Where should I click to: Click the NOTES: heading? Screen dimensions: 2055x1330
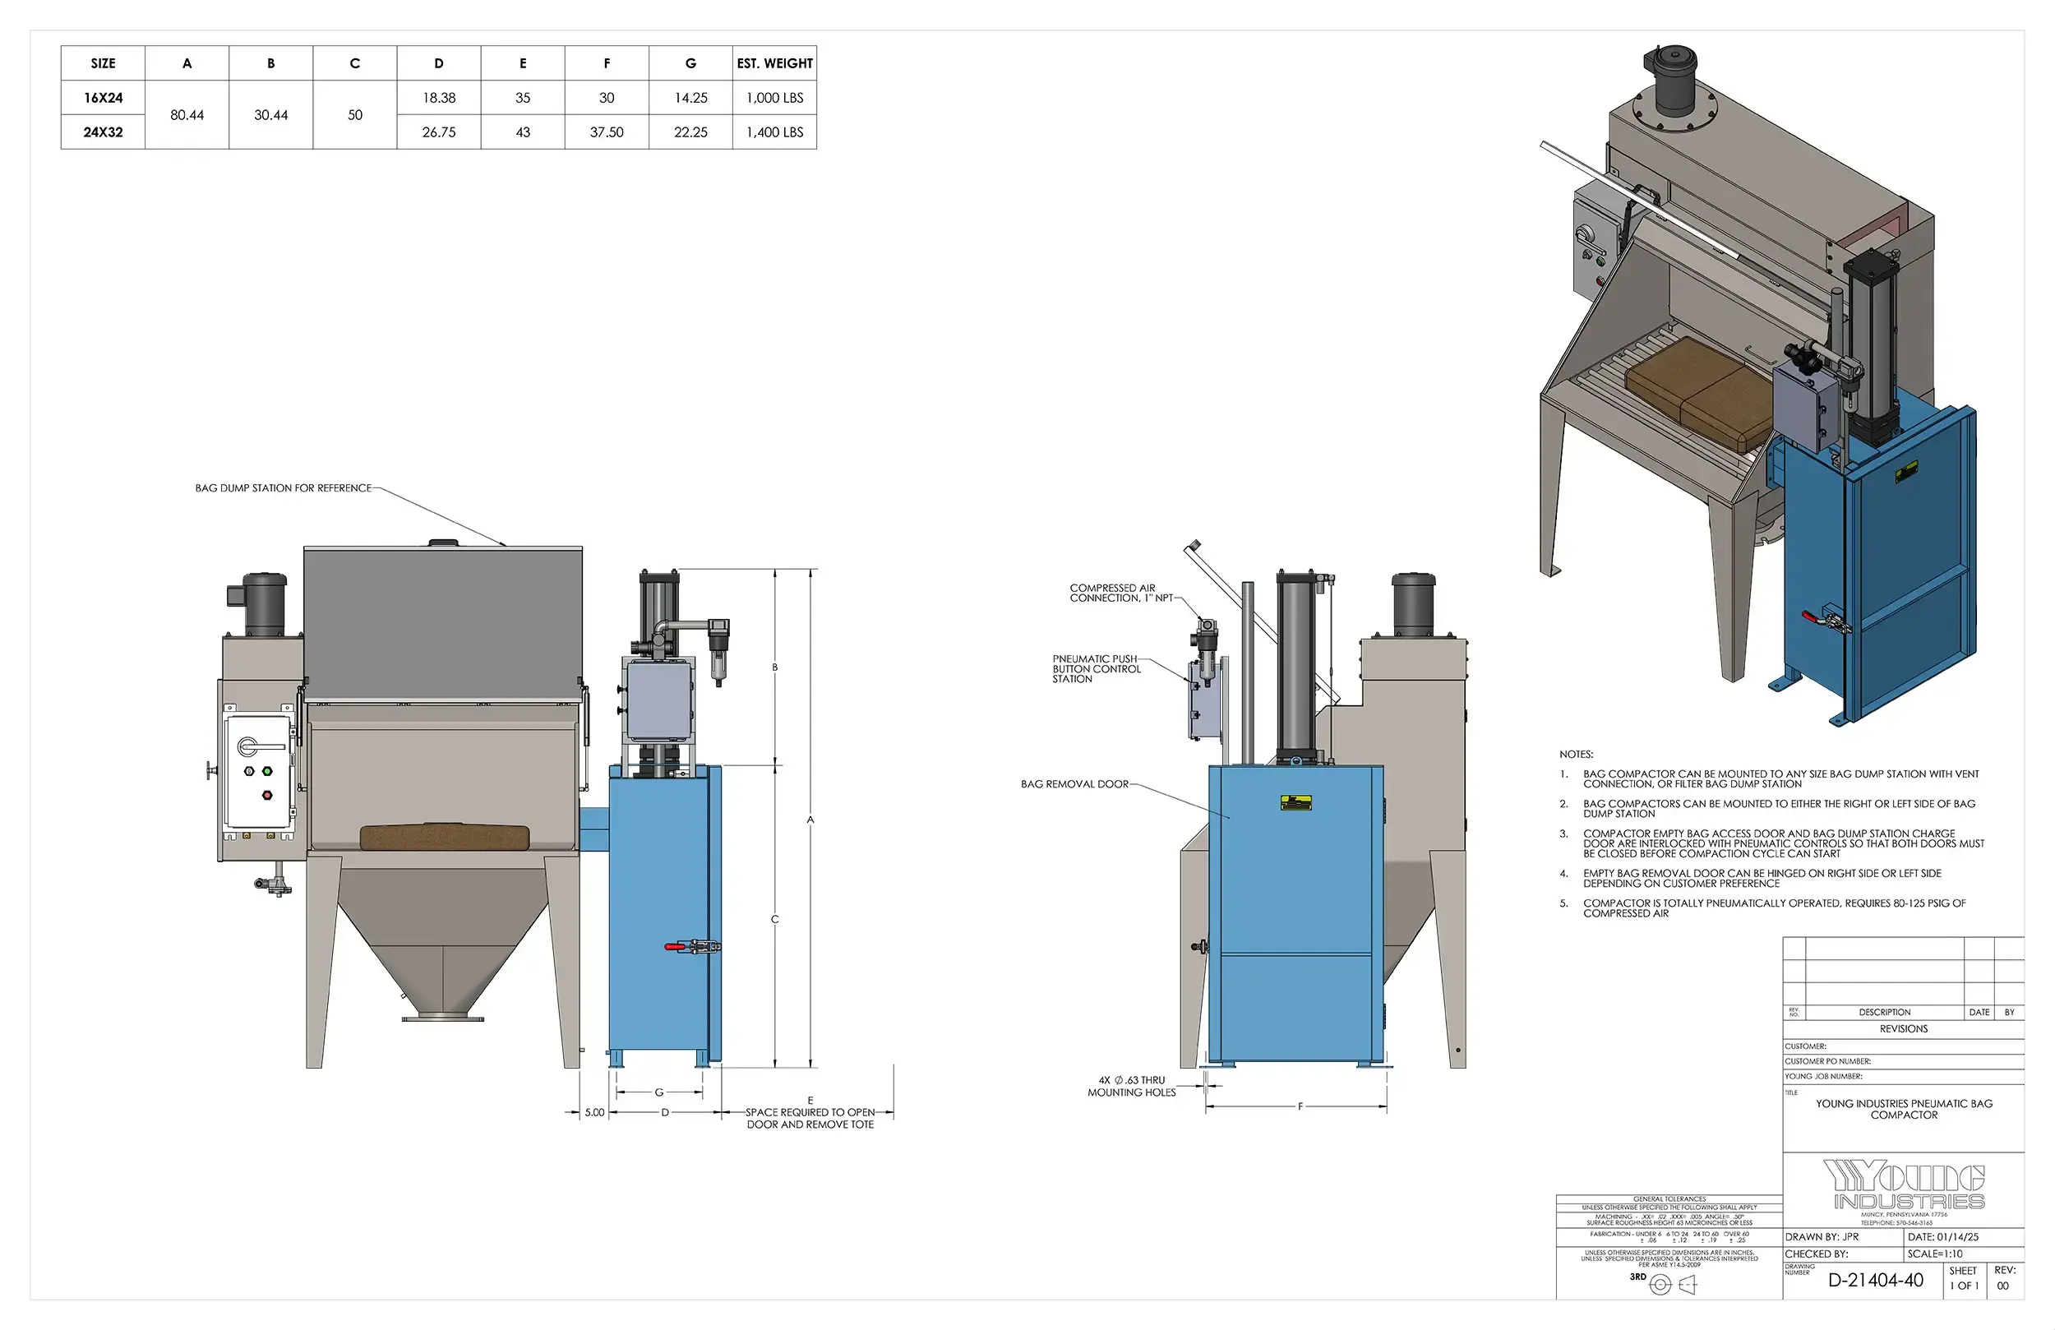pos(1576,754)
